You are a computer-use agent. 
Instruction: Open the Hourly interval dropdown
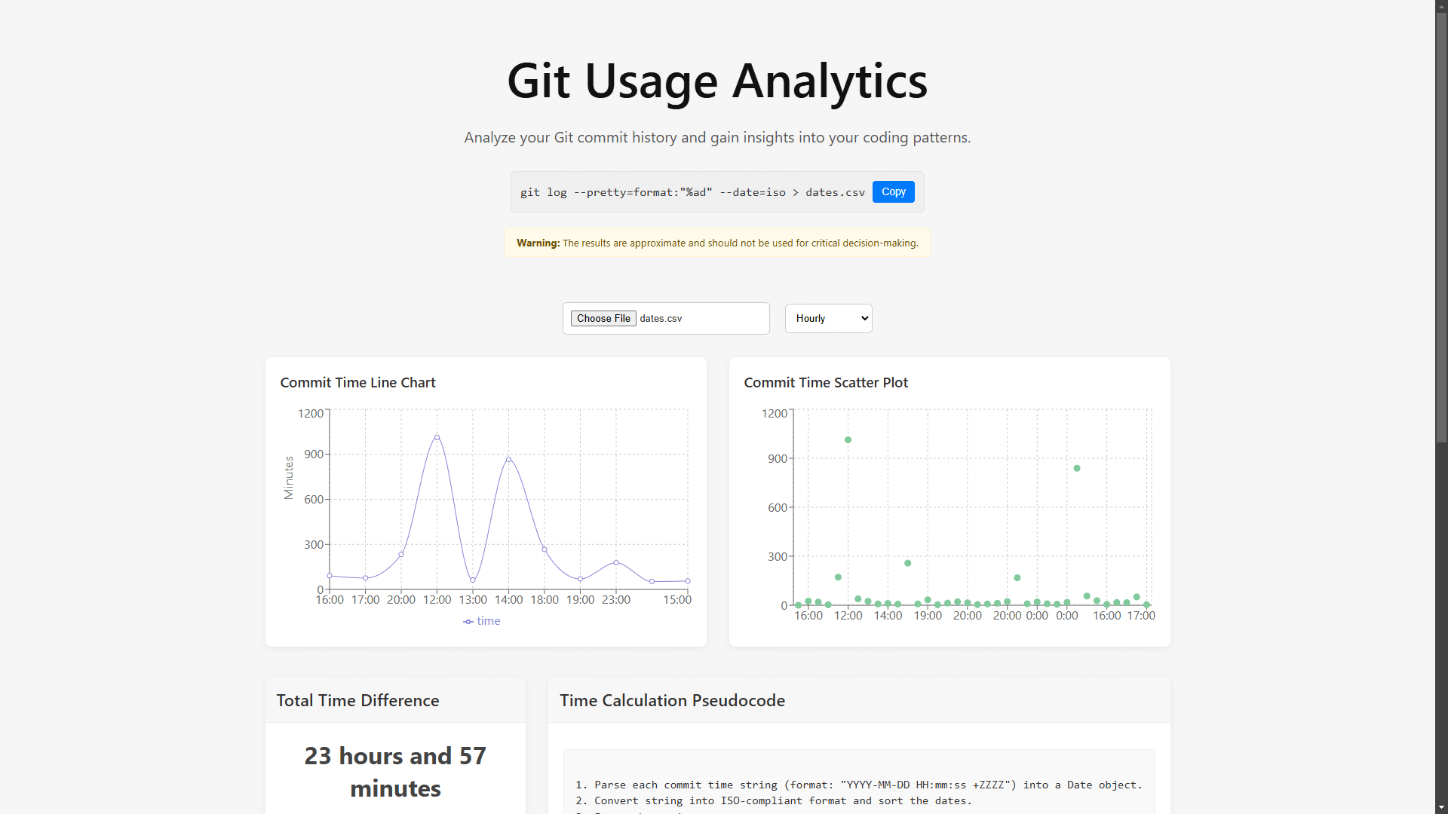pos(828,319)
